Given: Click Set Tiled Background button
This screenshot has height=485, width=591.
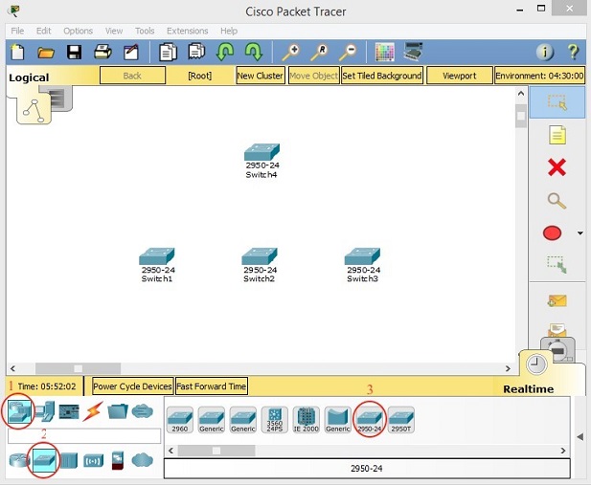Looking at the screenshot, I should [382, 76].
